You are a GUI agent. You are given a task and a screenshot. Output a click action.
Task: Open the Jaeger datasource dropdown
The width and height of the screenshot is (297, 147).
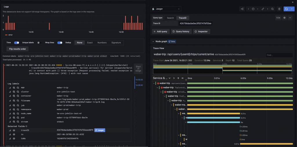(166, 9)
